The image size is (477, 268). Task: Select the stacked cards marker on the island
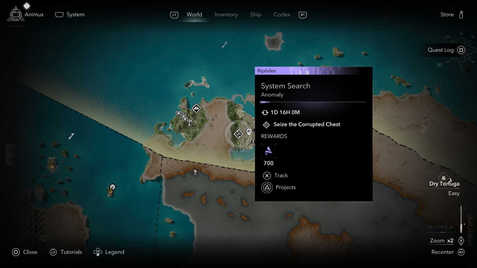point(182,116)
